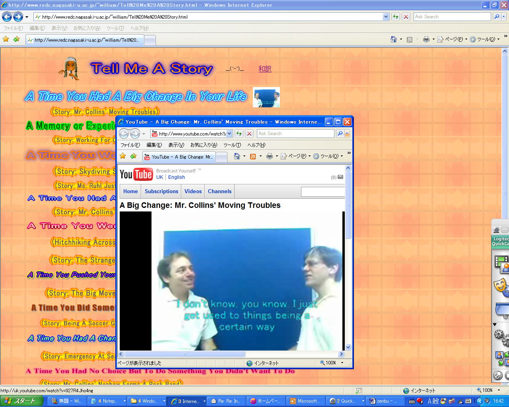Open the Subscriptions tab on YouTube
The width and height of the screenshot is (509, 407).
tap(161, 191)
